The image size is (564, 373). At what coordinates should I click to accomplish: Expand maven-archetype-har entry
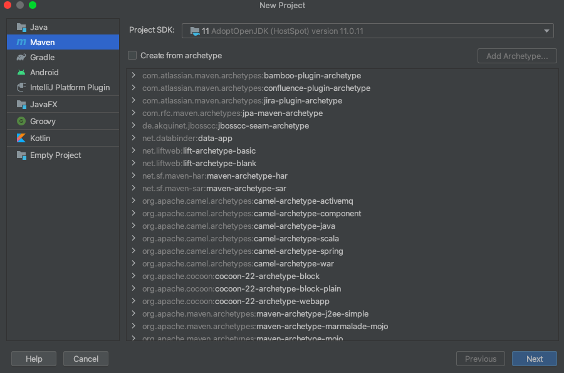click(133, 176)
